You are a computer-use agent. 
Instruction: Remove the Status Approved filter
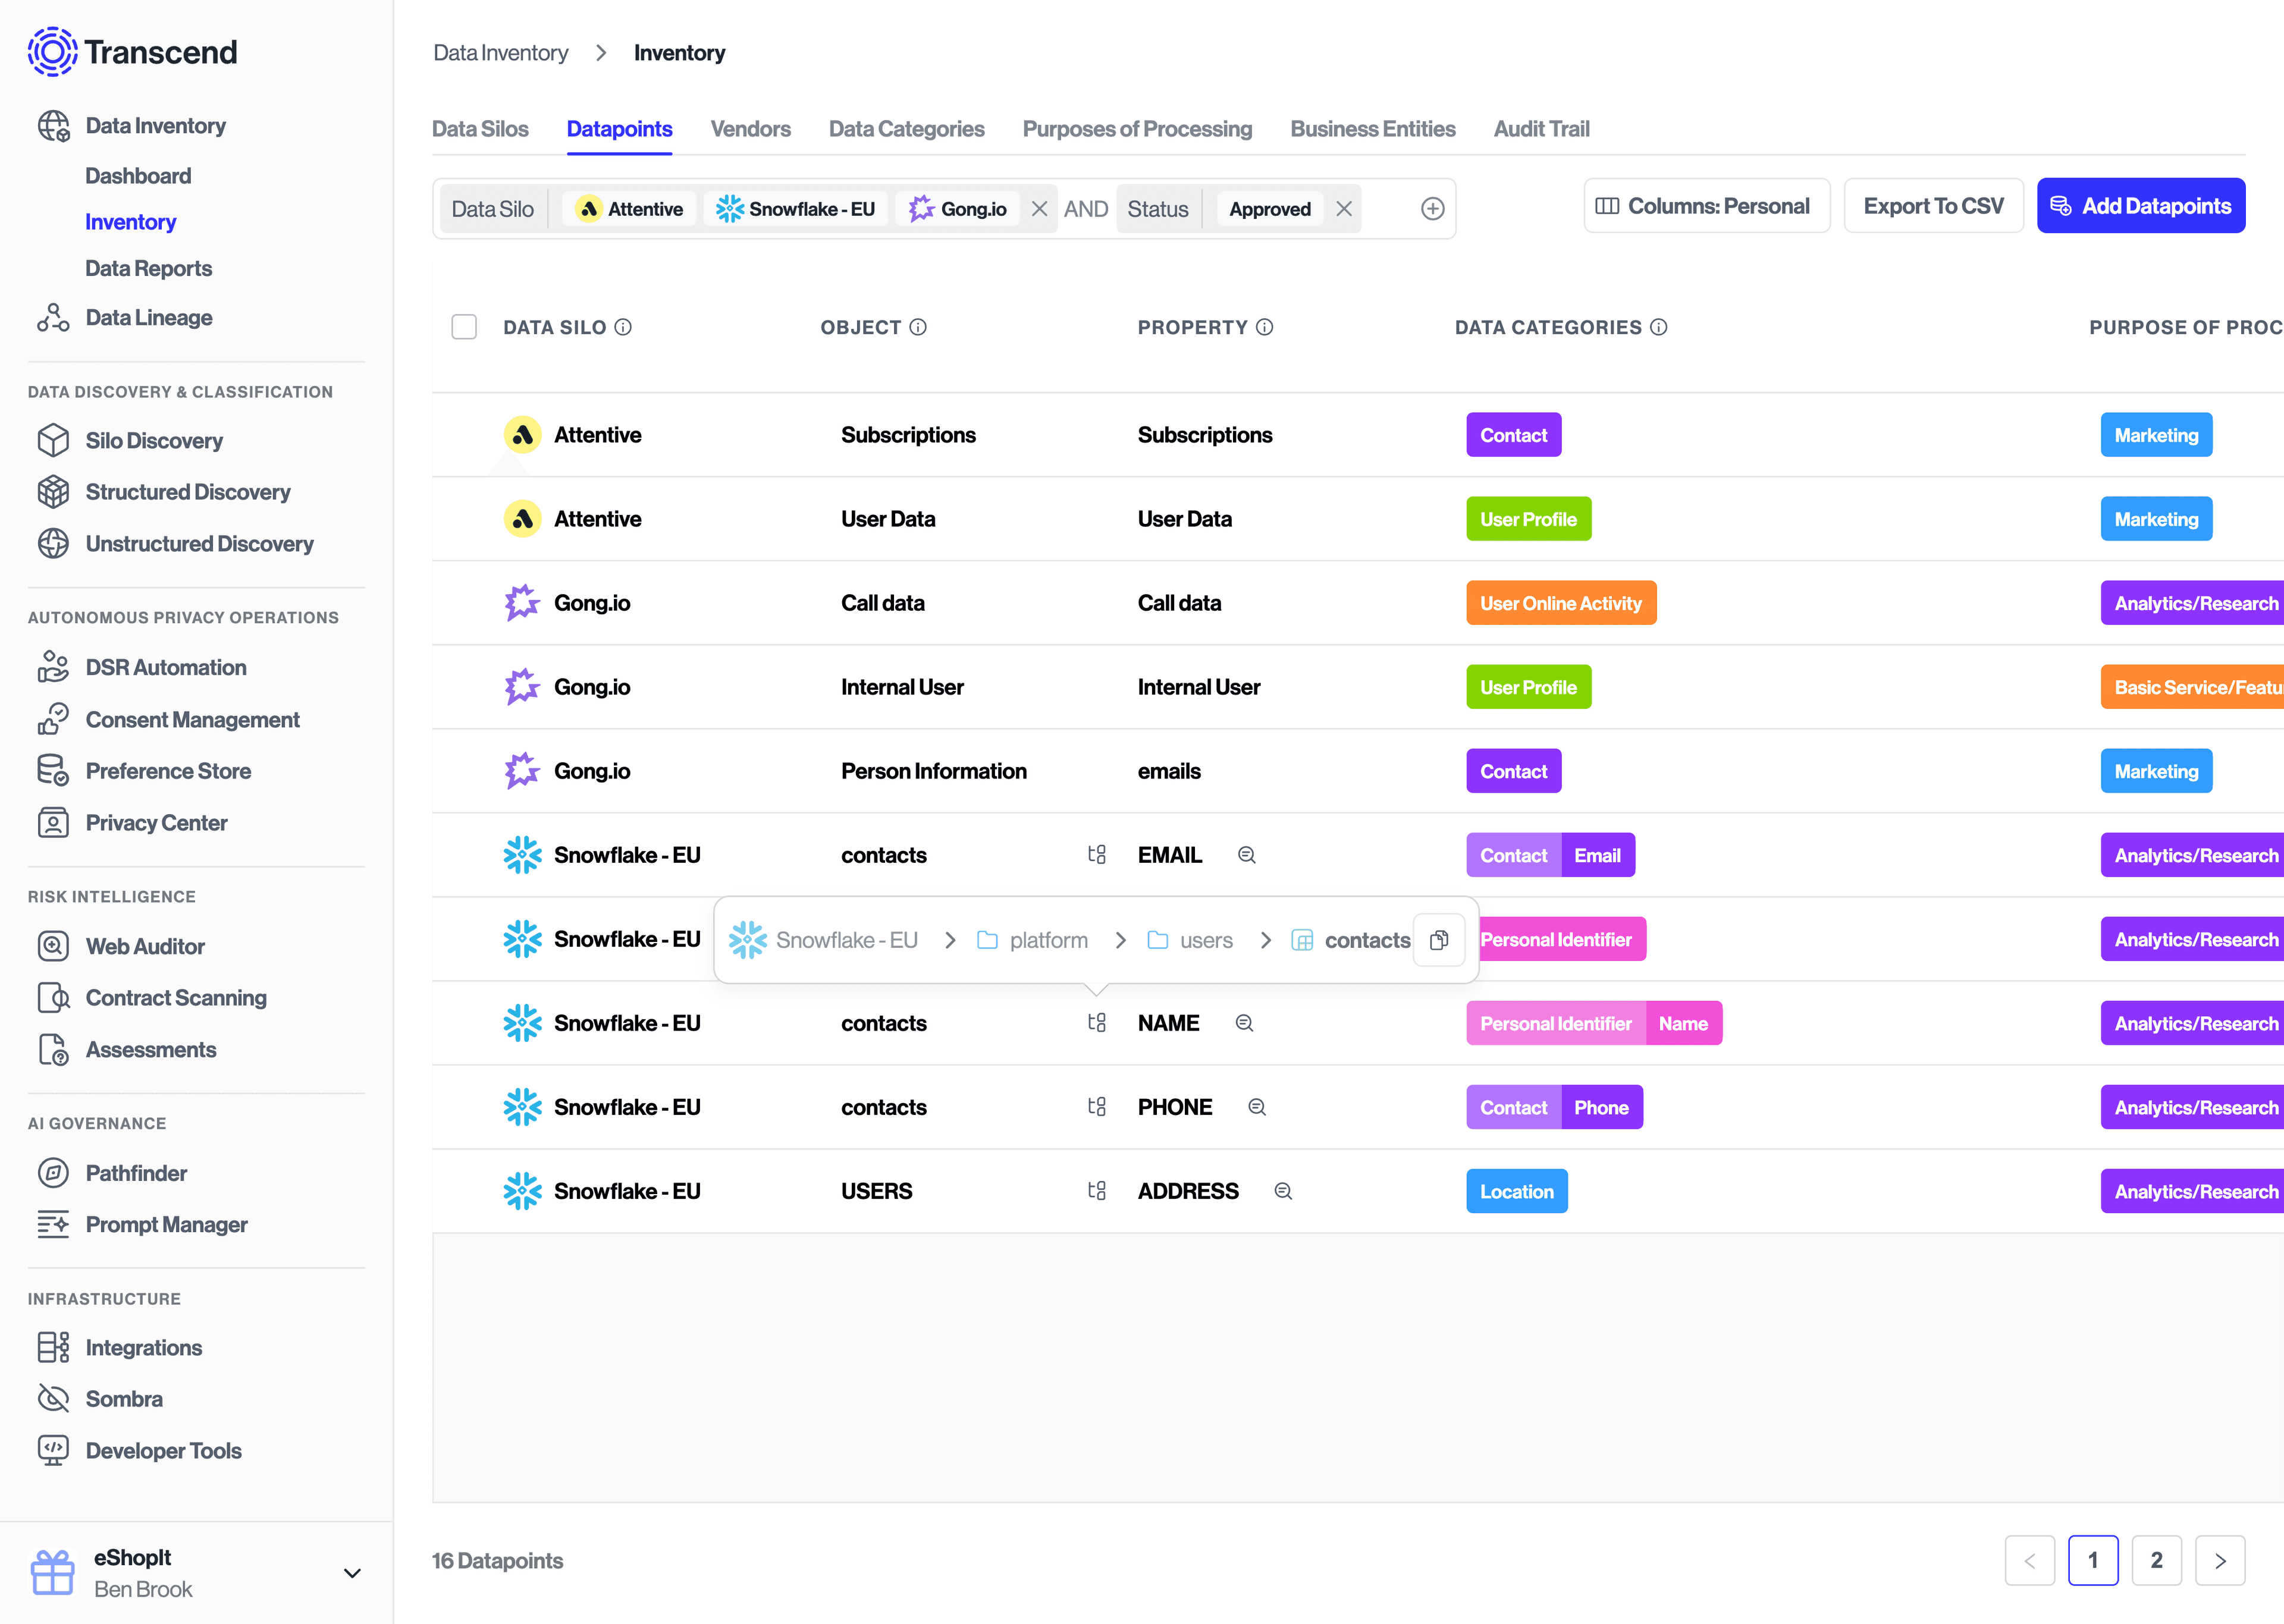tap(1344, 209)
